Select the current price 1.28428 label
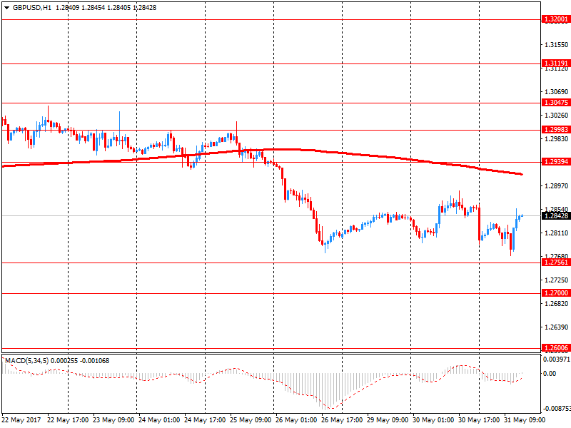The height and width of the screenshot is (428, 571). click(556, 216)
